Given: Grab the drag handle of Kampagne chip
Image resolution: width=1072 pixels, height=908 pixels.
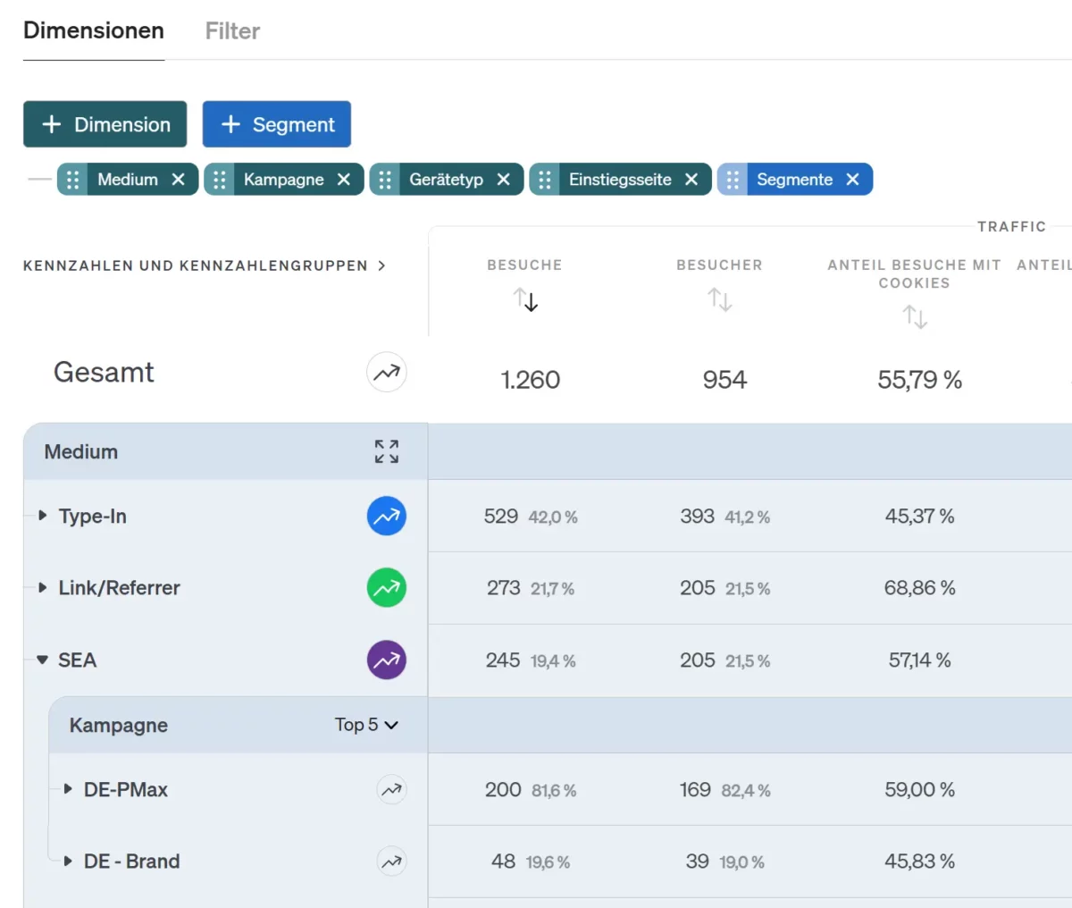Looking at the screenshot, I should coord(220,180).
